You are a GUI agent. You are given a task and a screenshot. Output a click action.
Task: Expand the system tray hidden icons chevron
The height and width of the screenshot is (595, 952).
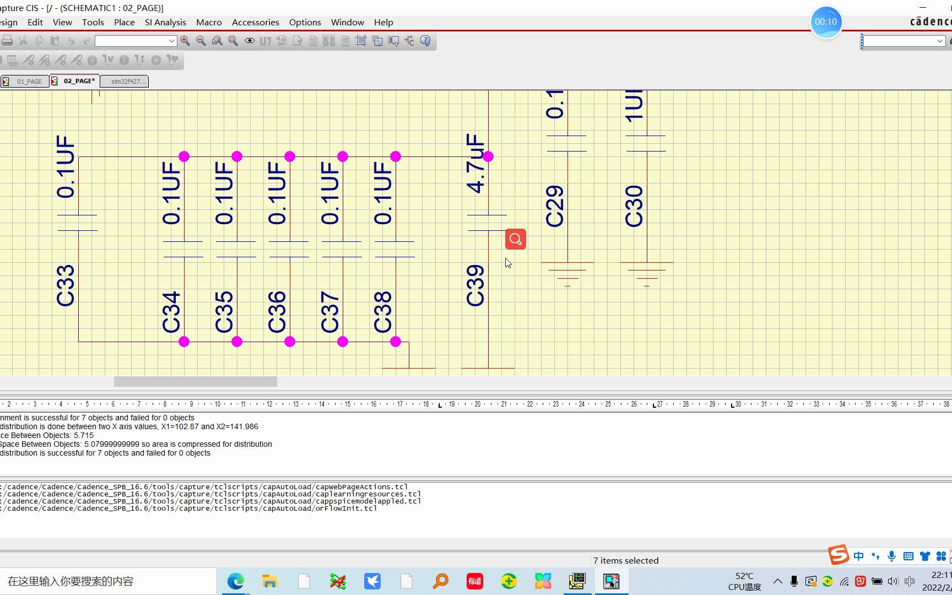click(x=777, y=581)
